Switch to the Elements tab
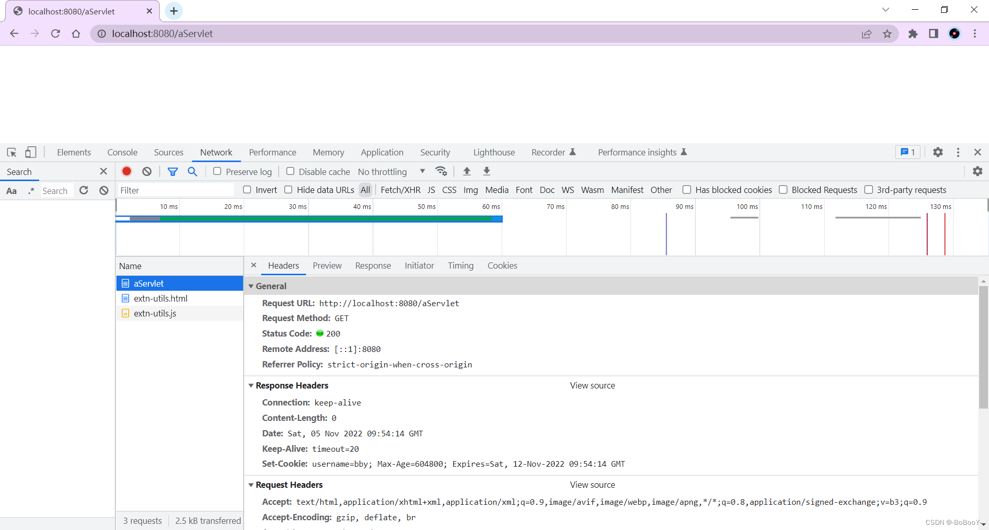The image size is (989, 530). (x=74, y=152)
